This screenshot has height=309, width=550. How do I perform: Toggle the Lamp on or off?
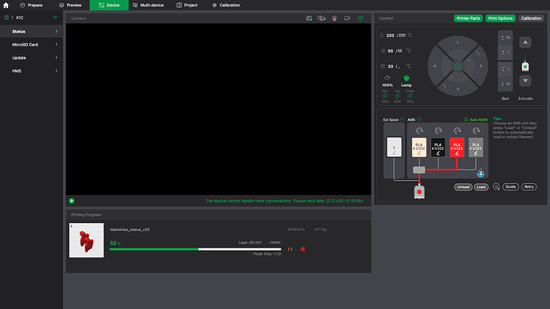tap(407, 81)
